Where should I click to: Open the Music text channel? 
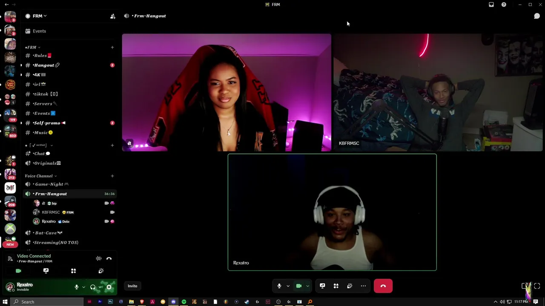pyautogui.click(x=69, y=133)
